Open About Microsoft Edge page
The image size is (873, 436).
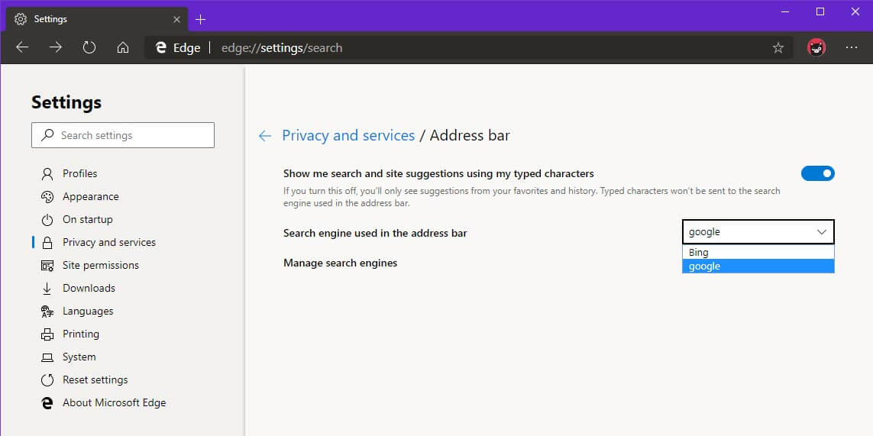pos(114,402)
